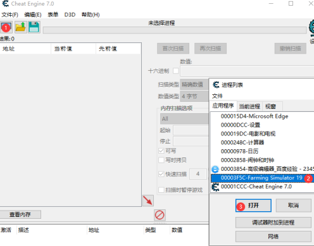
Task: Select the Edge browser 00003854 process entry
Action: pos(262,169)
